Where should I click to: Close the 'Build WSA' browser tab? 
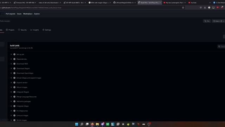(x=160, y=2)
